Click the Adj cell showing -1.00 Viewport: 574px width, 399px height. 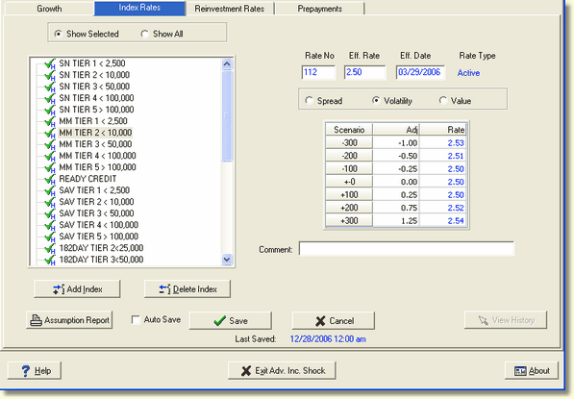click(396, 142)
